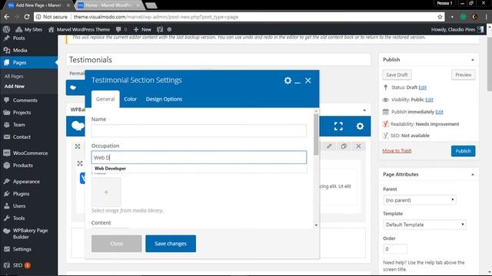Open the Media sidebar menu

click(20, 51)
